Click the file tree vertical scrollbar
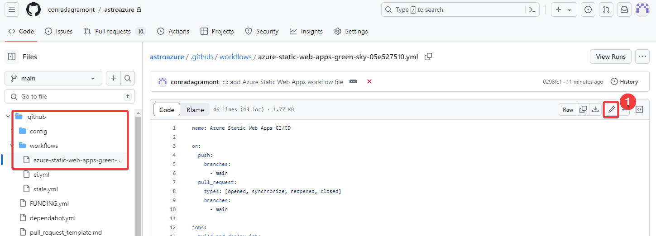The width and height of the screenshot is (656, 236). tap(139, 176)
